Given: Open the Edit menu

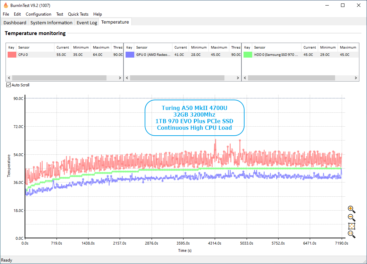Looking at the screenshot, I should (17, 14).
